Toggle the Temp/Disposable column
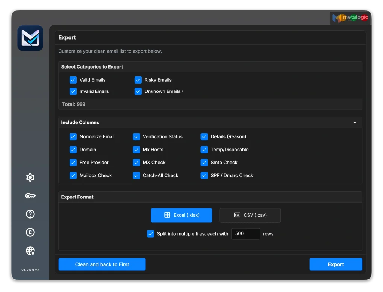The image size is (383, 292). (204, 150)
